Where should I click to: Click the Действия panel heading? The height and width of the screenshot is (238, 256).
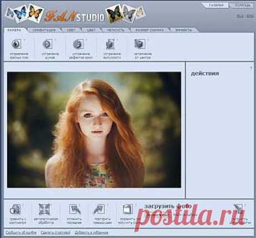click(205, 74)
